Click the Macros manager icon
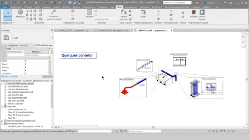The width and height of the screenshot is (249, 140). coord(183,13)
